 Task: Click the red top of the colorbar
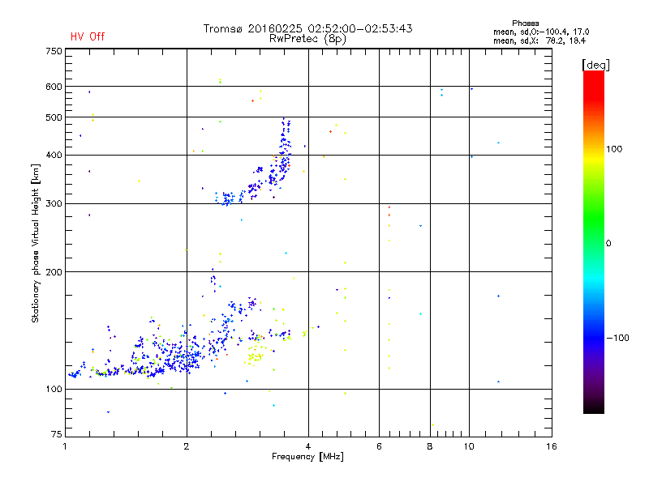(594, 80)
